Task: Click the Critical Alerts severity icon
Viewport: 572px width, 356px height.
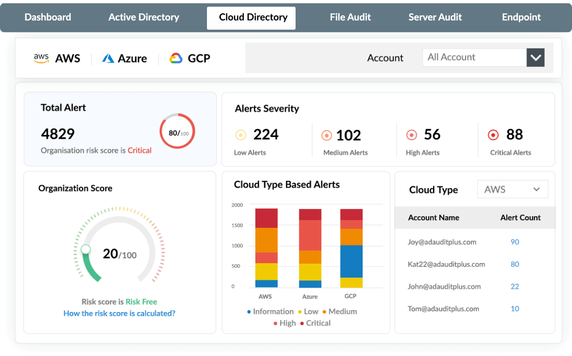Action: 493,135
